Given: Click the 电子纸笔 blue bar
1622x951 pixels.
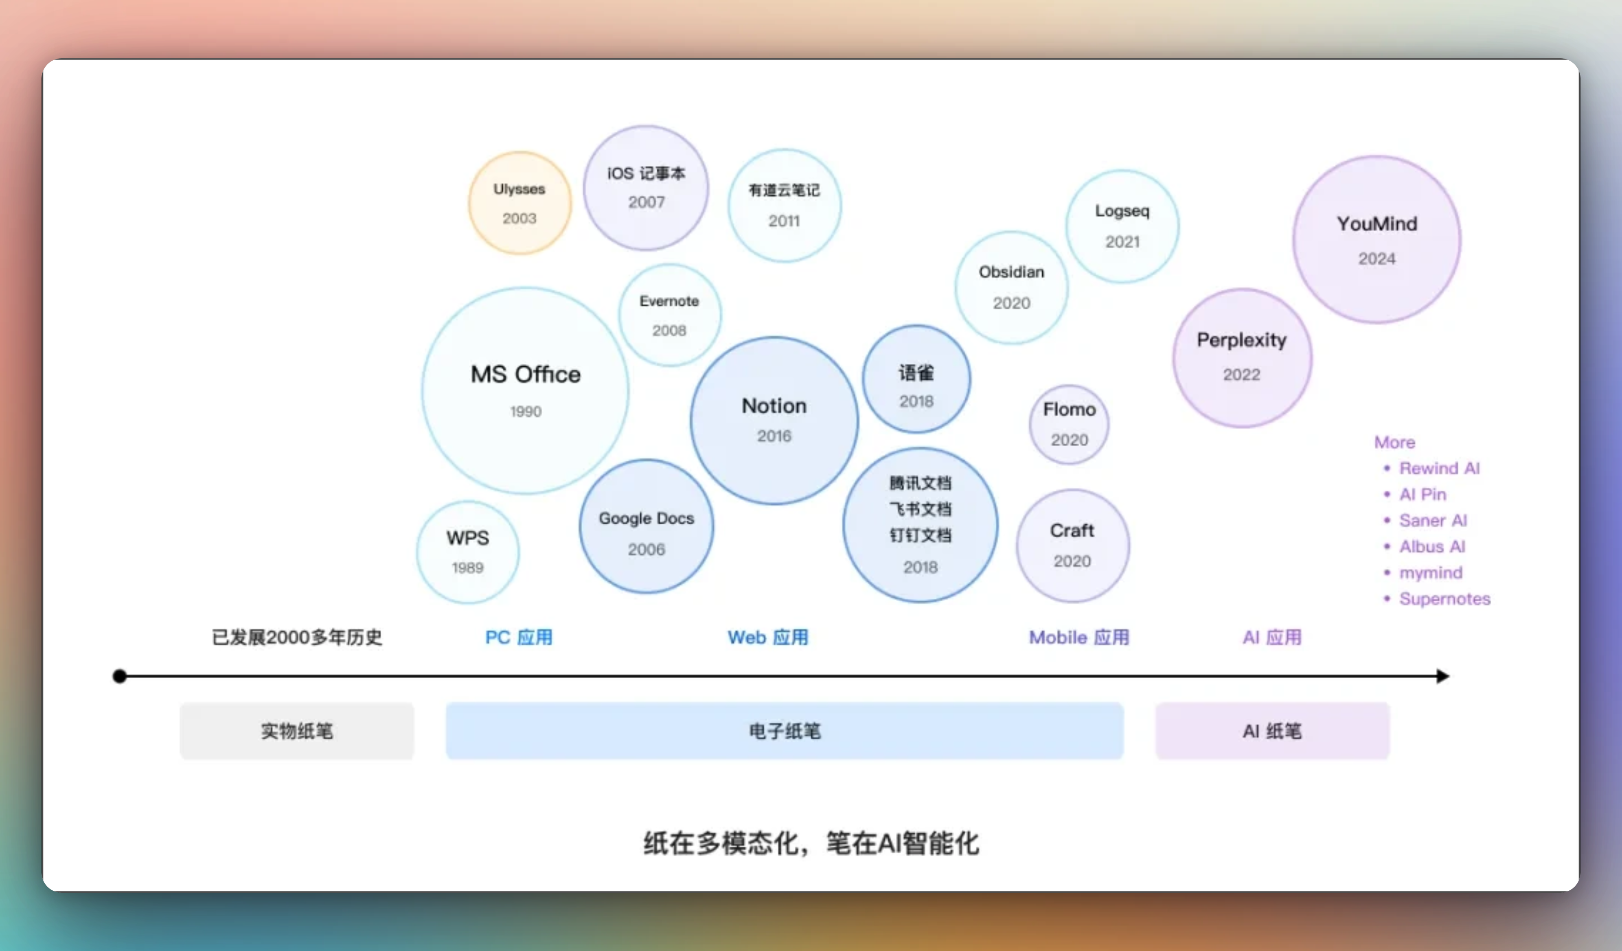Looking at the screenshot, I should coord(784,731).
